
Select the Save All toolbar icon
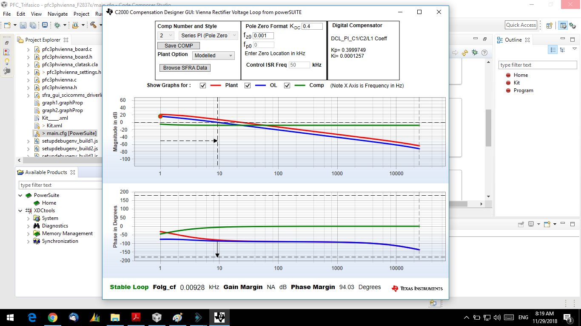[33, 25]
